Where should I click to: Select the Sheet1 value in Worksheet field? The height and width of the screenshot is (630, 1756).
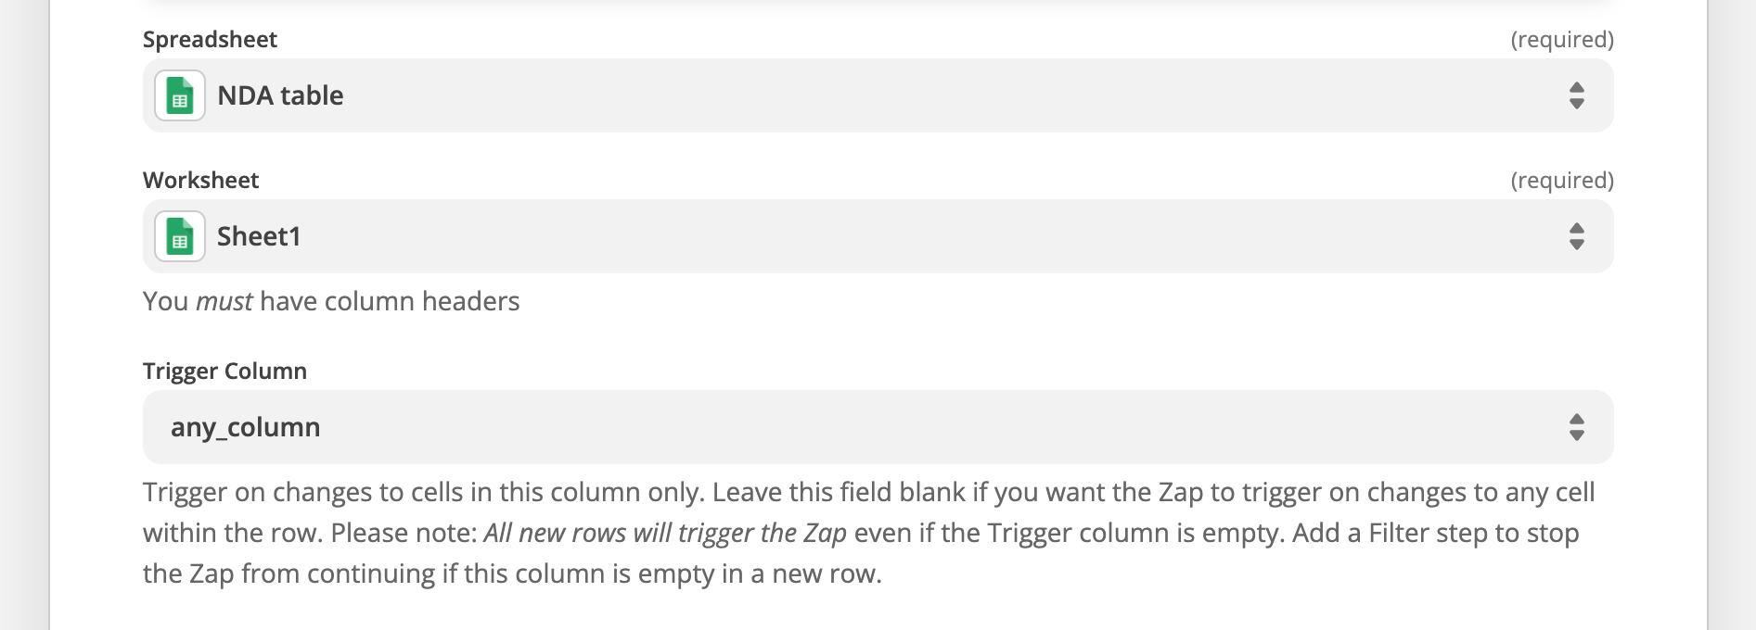click(x=259, y=236)
